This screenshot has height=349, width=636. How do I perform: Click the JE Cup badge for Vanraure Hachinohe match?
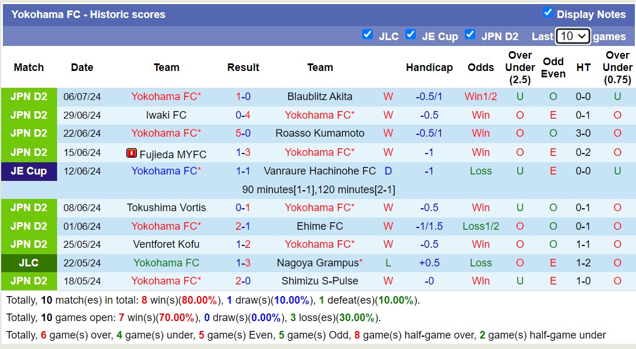coord(29,170)
